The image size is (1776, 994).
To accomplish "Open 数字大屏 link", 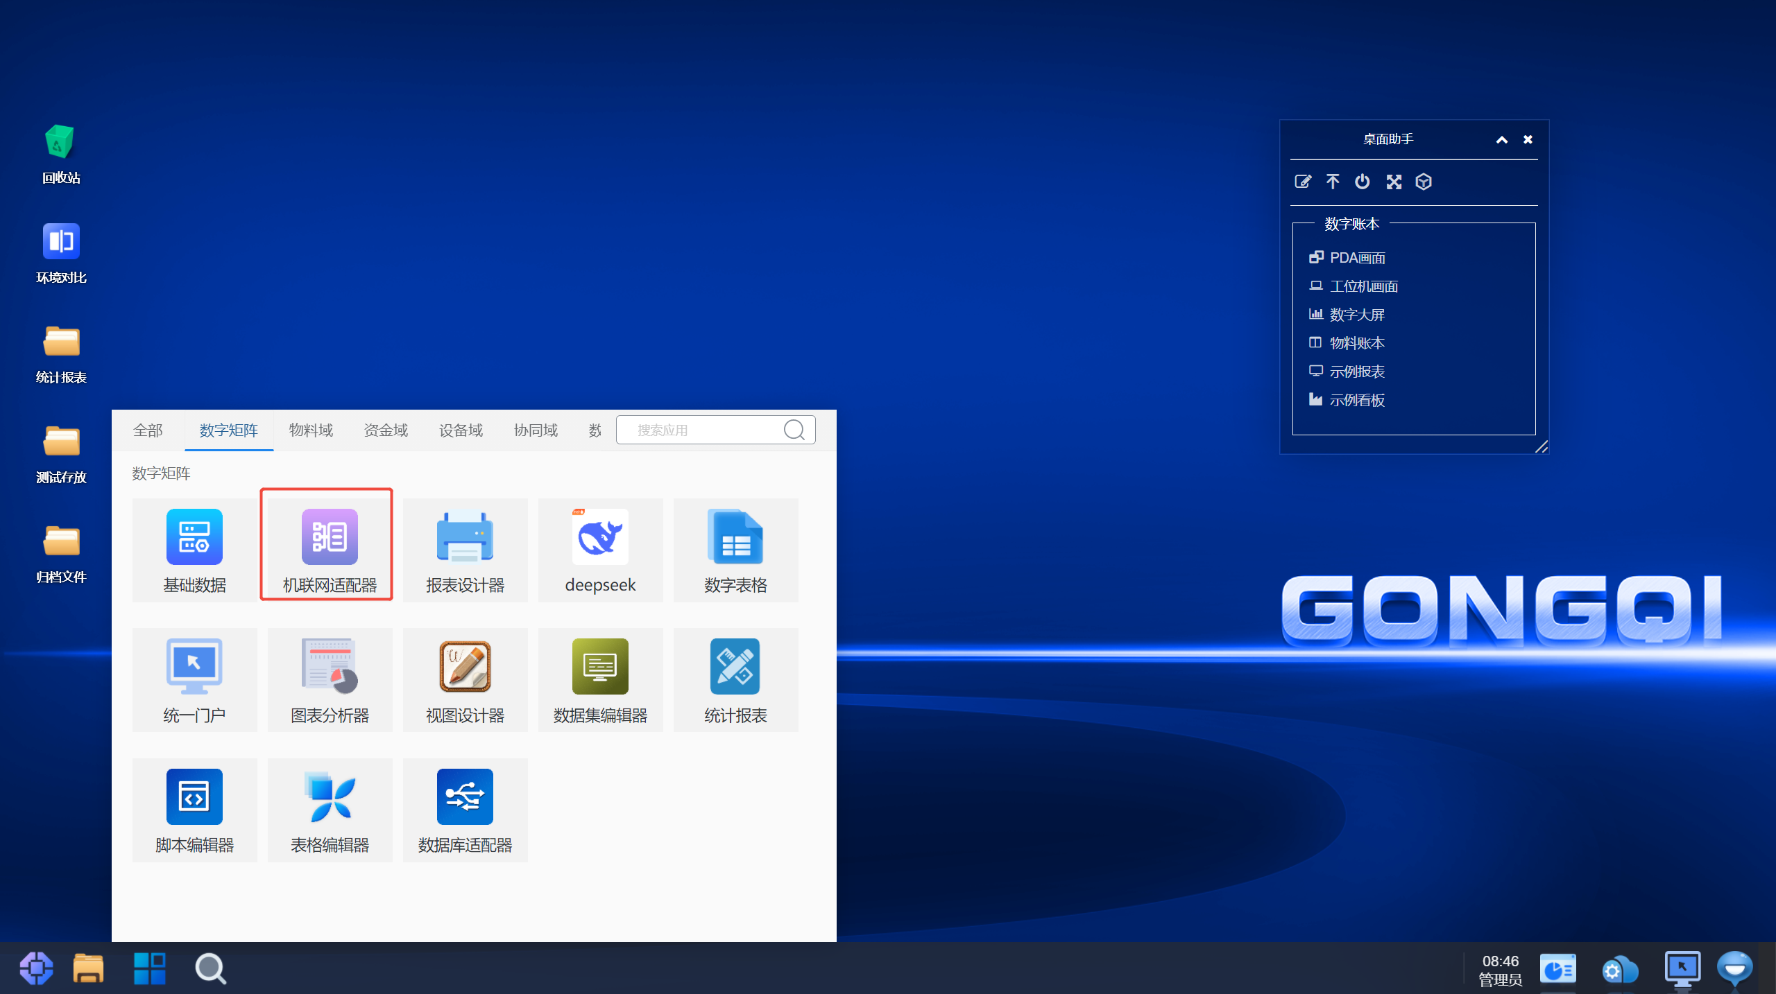I will click(x=1347, y=315).
